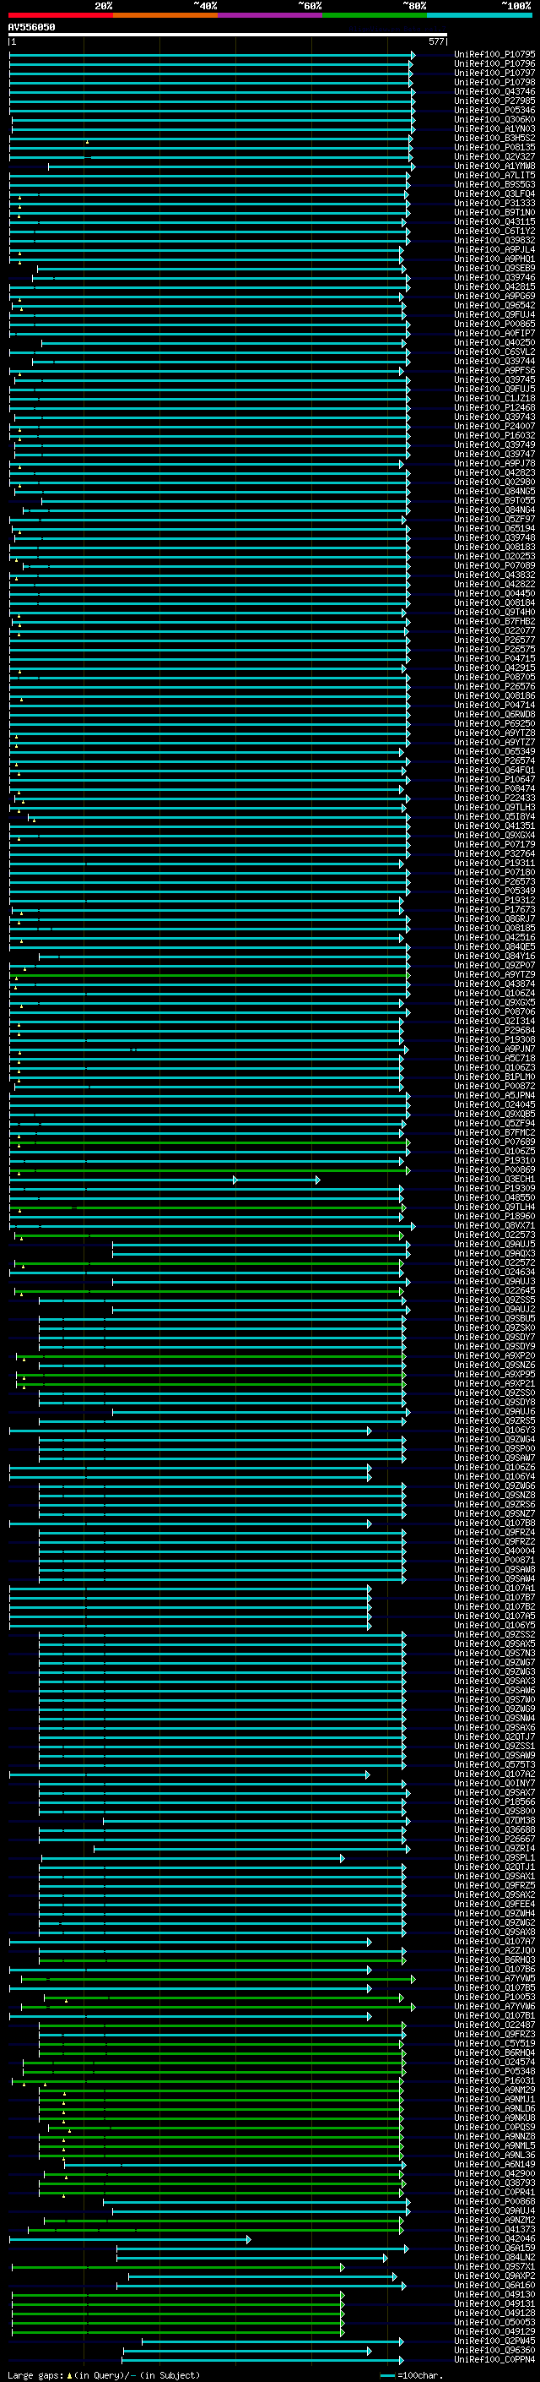The image size is (540, 2382).
Task: Select the UniRef100_P07089 label
Action: point(494,566)
